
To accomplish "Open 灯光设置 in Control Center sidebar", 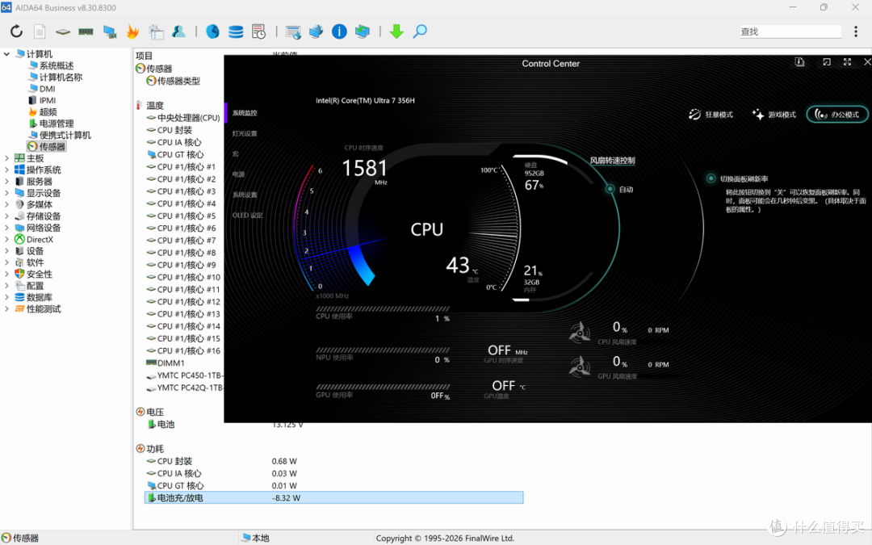I will [x=245, y=133].
